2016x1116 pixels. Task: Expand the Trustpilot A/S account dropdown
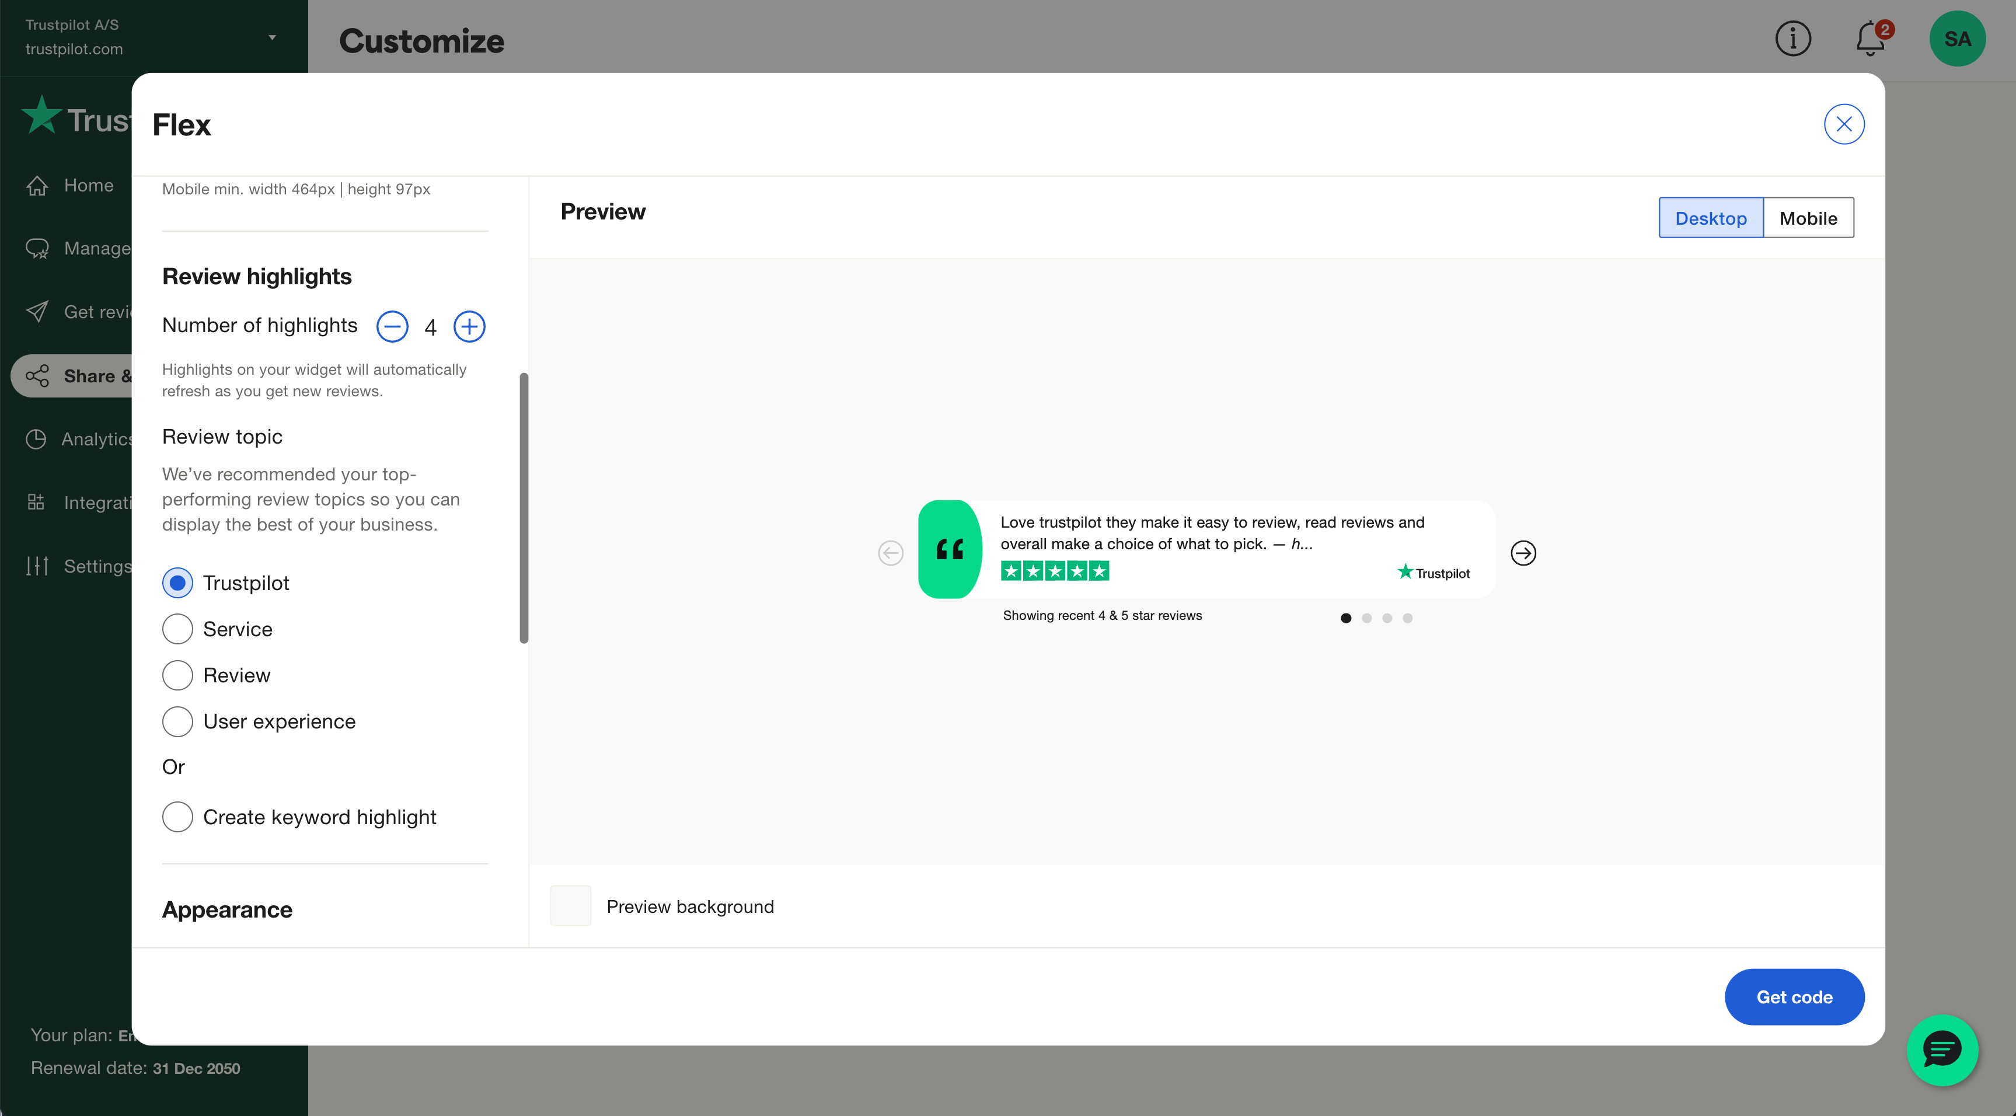click(x=271, y=37)
